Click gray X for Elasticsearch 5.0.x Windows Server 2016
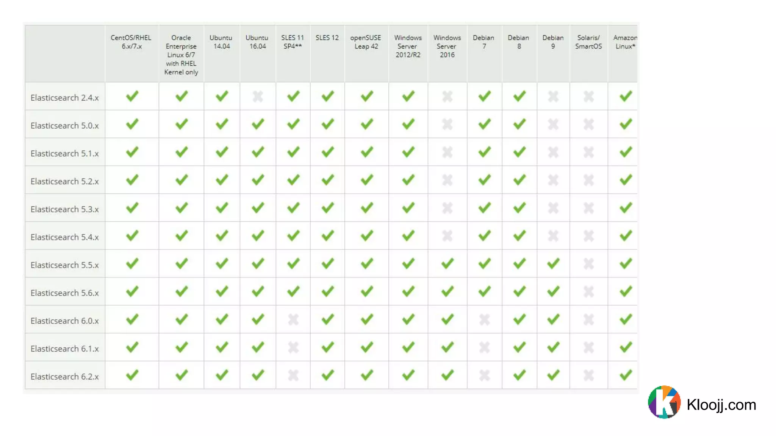Screen dimensions: 776x436 coord(447,124)
